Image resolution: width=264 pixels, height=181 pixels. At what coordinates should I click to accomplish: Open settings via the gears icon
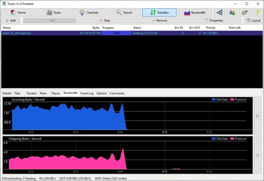pos(244,13)
